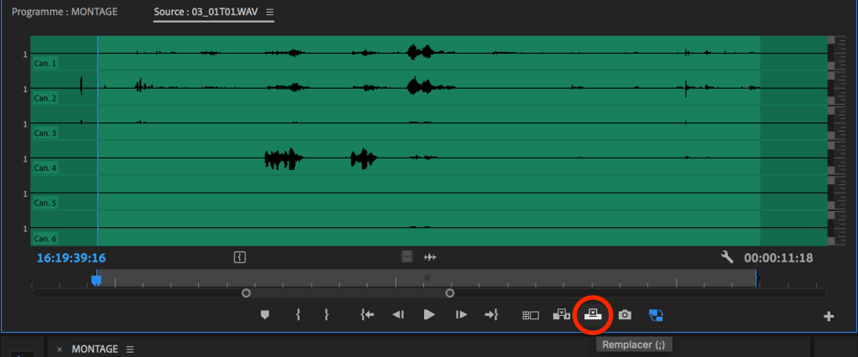858x357 pixels.
Task: Jump to the In point
Action: click(366, 314)
